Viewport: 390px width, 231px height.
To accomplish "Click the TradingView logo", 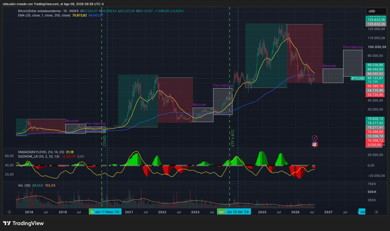I will click(23, 223).
